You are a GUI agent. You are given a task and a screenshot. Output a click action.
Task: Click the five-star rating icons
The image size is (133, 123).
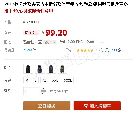85,50
